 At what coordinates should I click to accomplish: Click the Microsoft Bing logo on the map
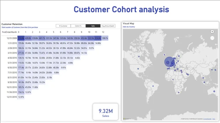(x=127, y=119)
